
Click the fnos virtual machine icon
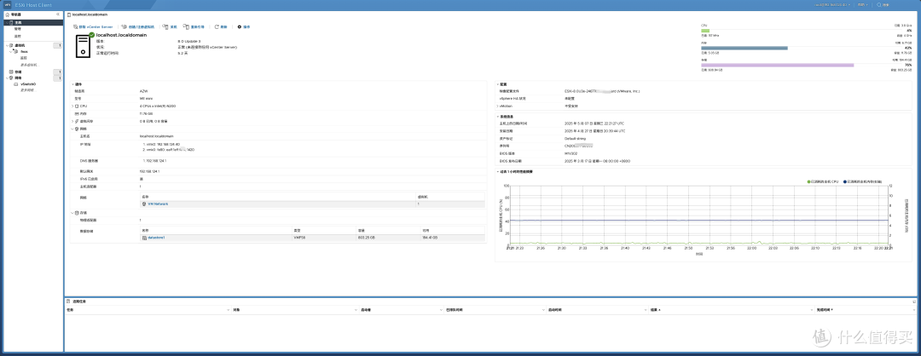[16, 52]
